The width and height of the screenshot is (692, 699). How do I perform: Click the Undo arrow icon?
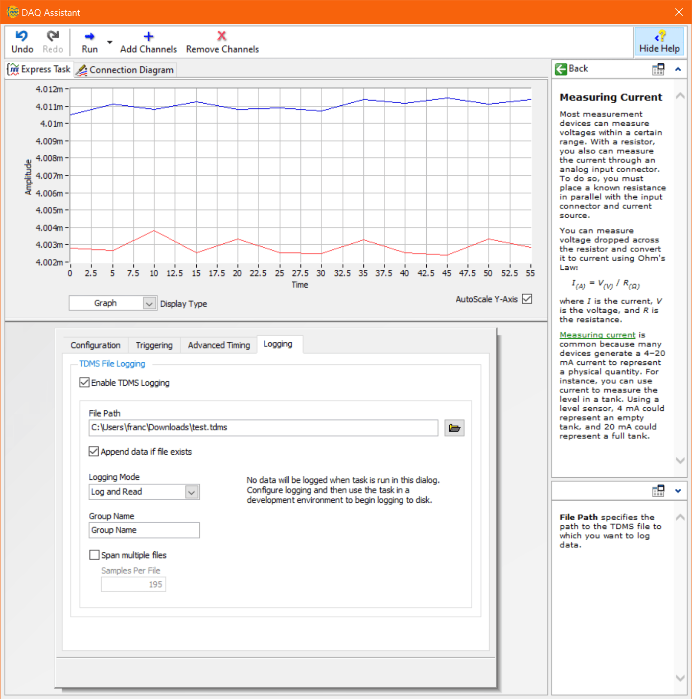[x=21, y=36]
